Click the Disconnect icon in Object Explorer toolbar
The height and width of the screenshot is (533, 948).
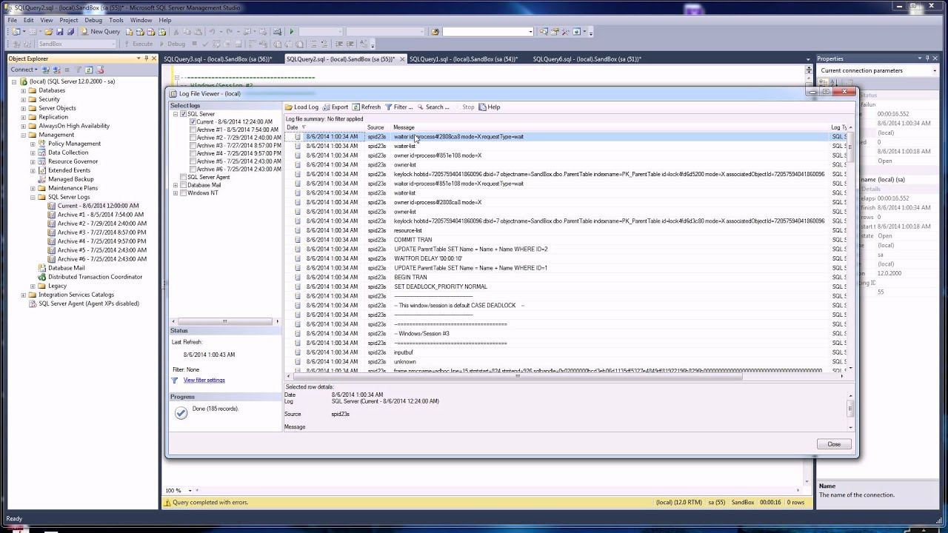click(x=57, y=70)
